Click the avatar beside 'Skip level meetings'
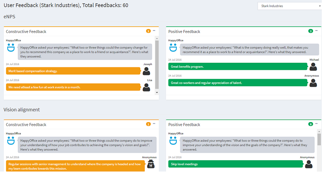The height and width of the screenshot is (172, 322). point(309,164)
